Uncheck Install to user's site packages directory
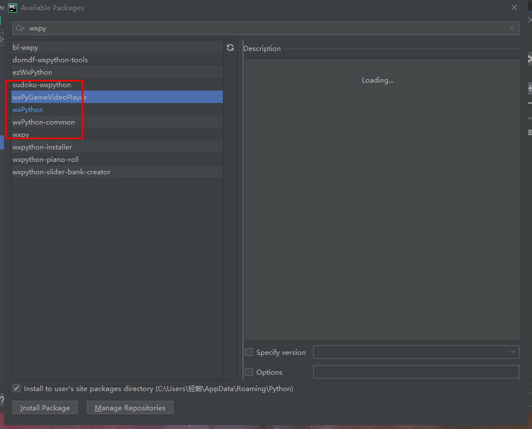Screen dimensions: 532x429 [17, 389]
